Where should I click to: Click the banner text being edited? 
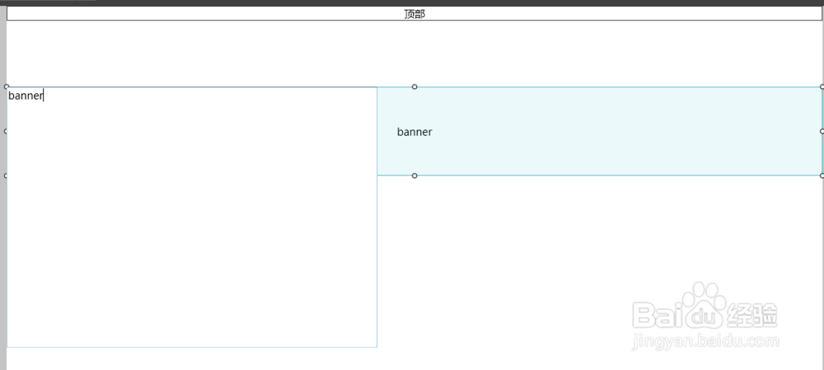[26, 96]
